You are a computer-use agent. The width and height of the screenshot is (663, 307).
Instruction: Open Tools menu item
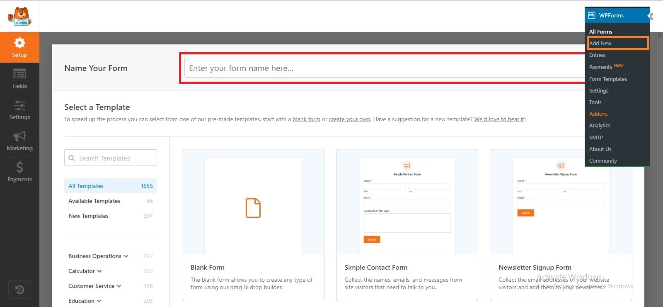[x=595, y=102]
